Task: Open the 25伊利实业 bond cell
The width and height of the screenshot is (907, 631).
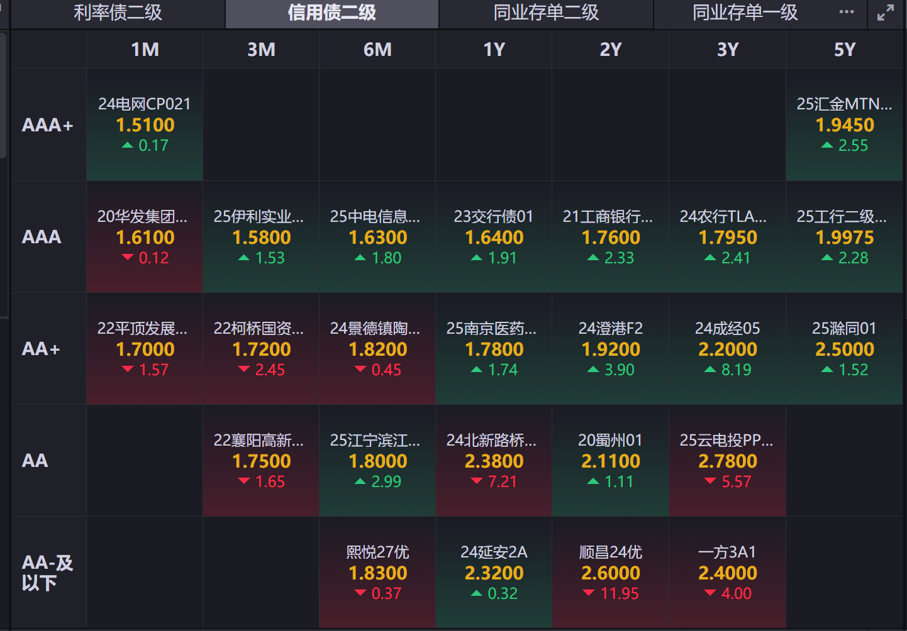Action: point(261,237)
